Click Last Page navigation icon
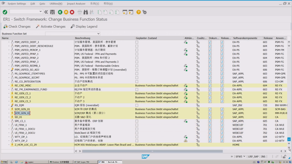Image resolution: width=292 pixels, height=164 pixels. [x=117, y=12]
